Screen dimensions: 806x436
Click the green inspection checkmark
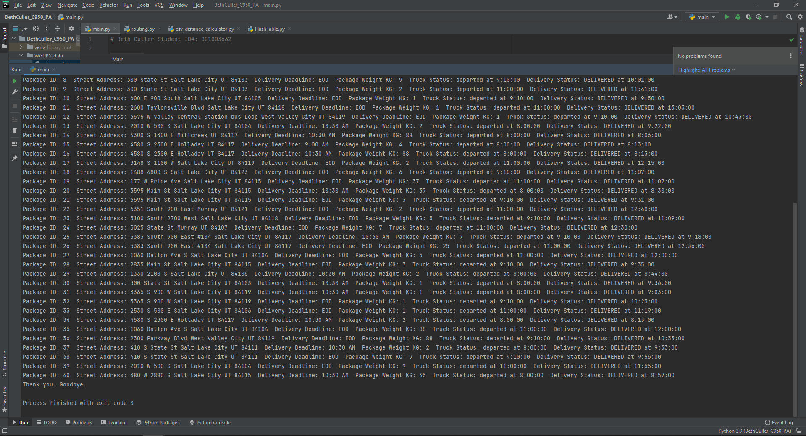792,39
